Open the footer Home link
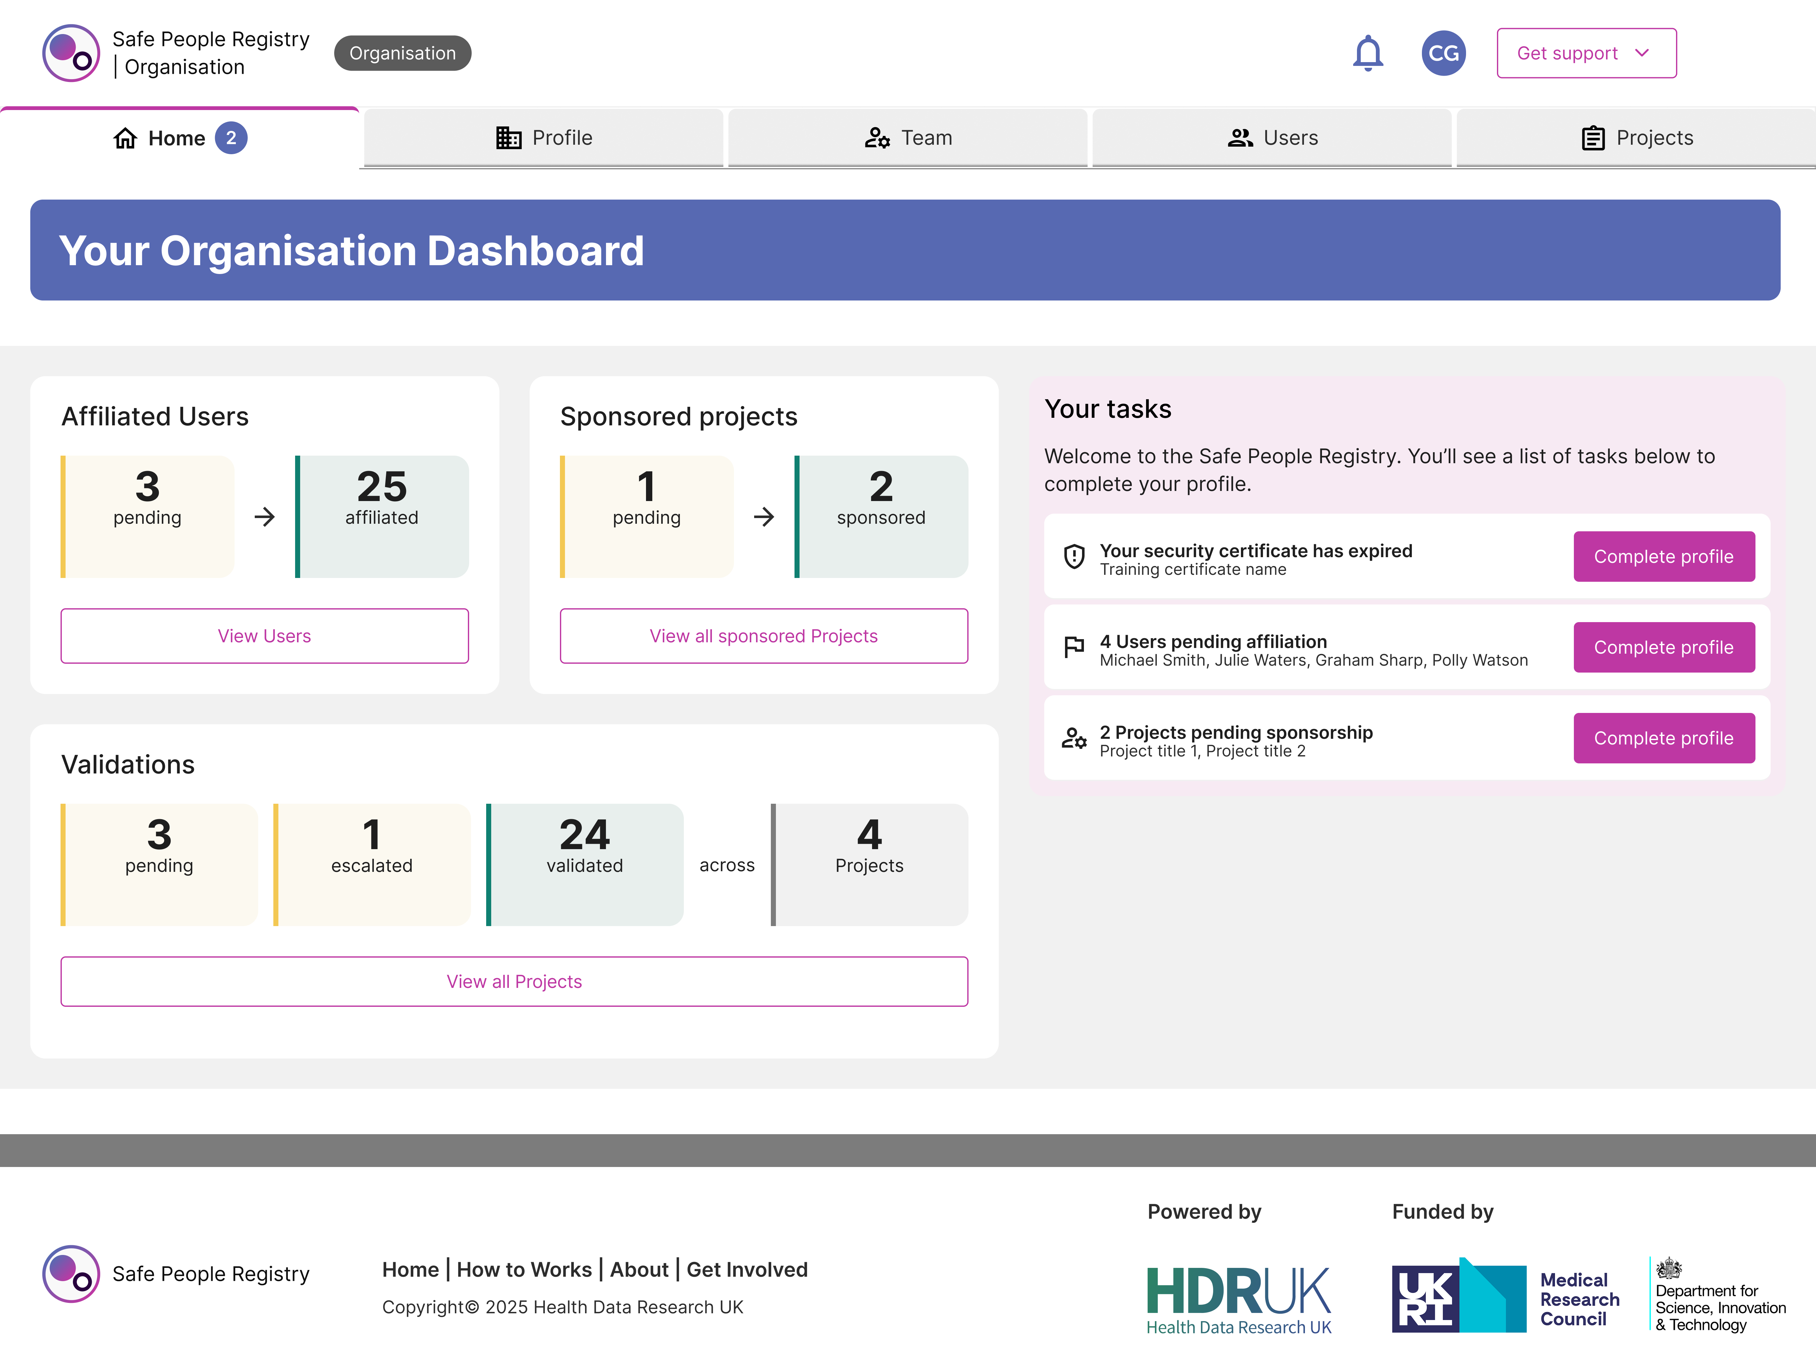1816x1365 pixels. [410, 1270]
